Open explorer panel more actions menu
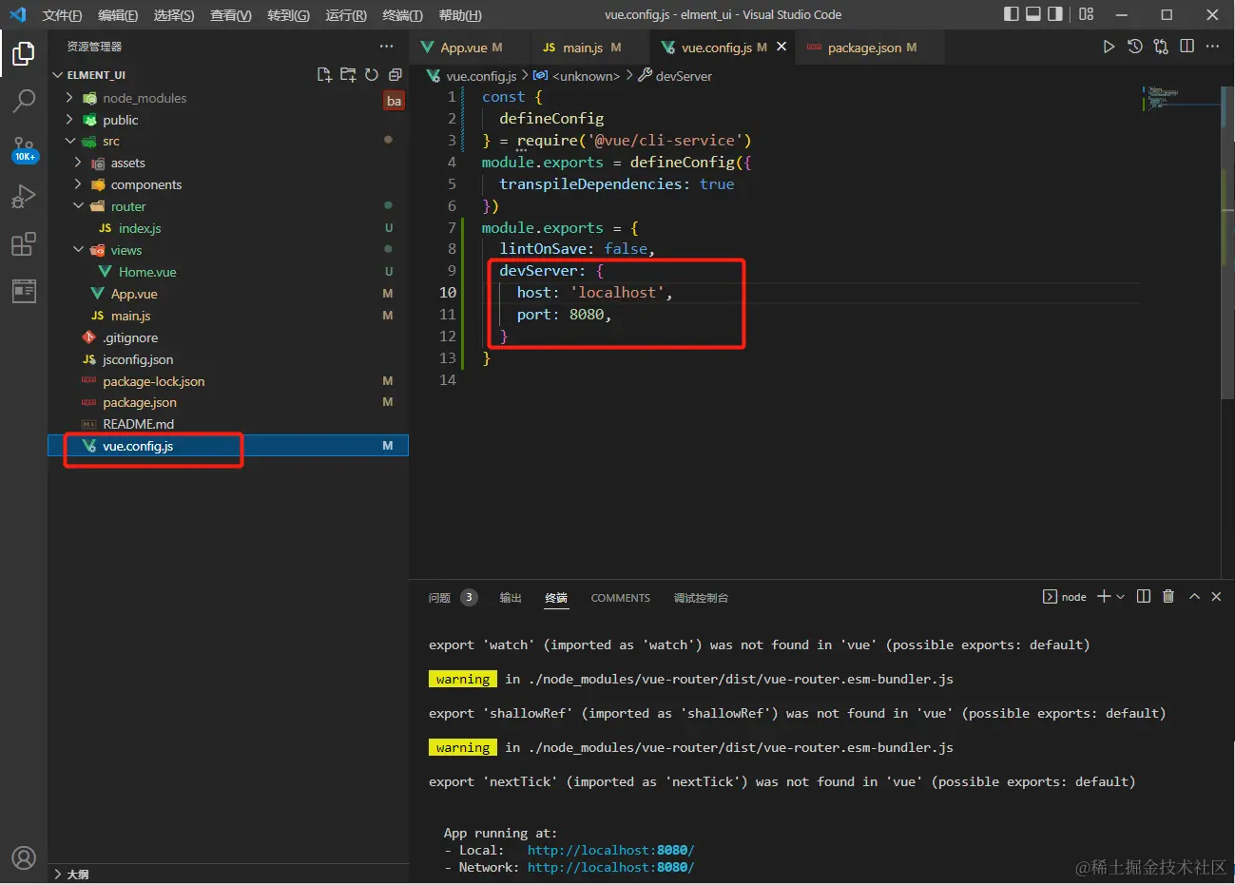Viewport: 1235px width, 885px height. click(386, 46)
